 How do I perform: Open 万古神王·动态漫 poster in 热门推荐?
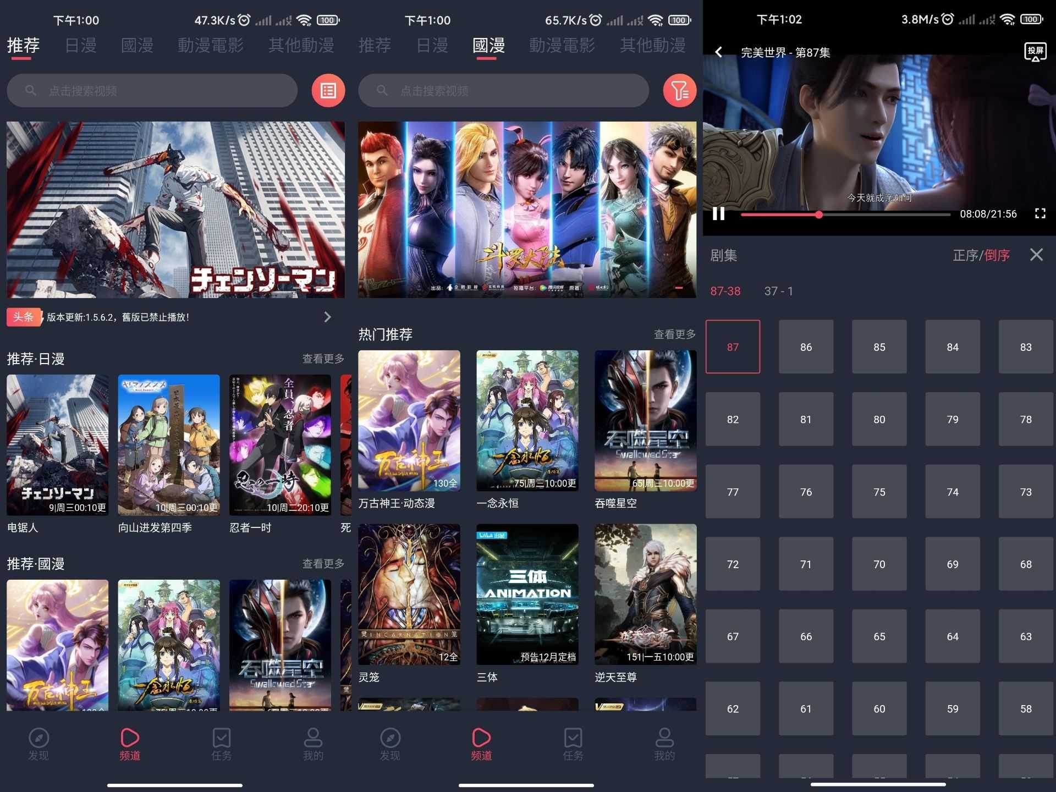click(x=409, y=421)
